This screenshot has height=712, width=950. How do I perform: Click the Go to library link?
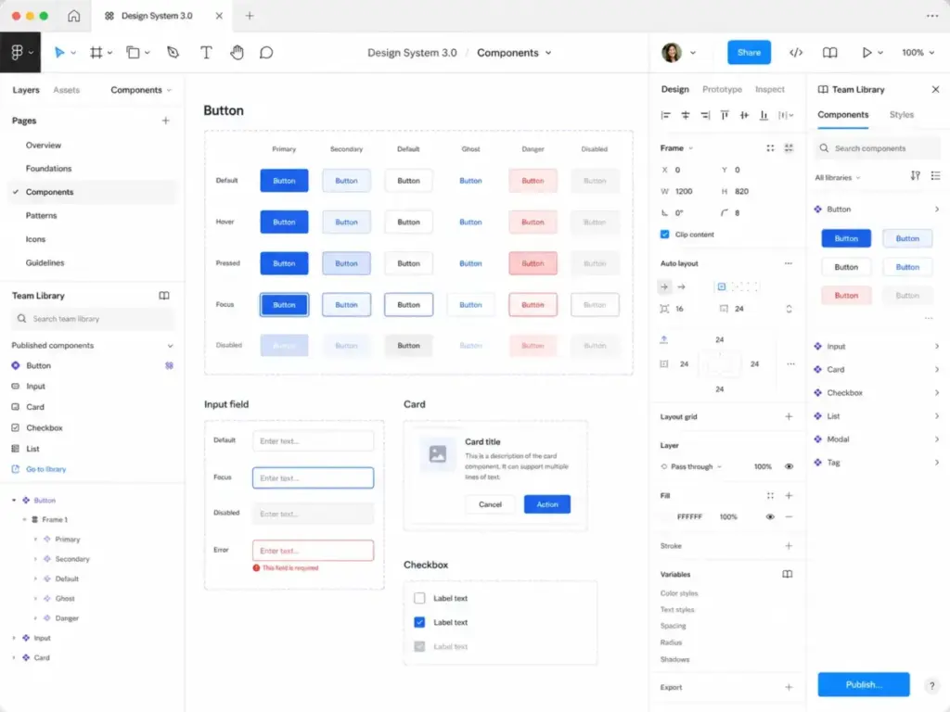[x=46, y=469]
